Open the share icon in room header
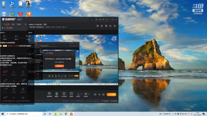207x116 pixels. click(115, 26)
